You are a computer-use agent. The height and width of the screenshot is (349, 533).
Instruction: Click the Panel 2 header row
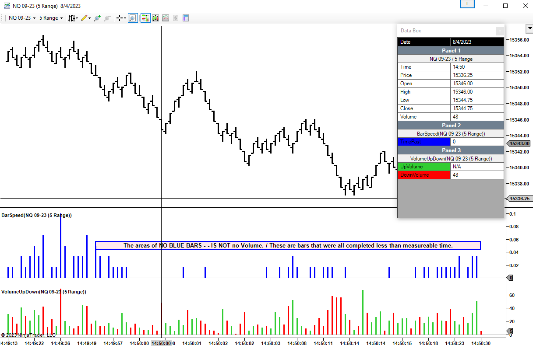[451, 126]
